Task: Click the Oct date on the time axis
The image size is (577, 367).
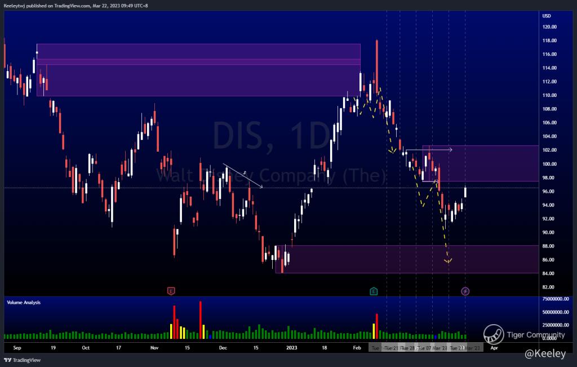Action: click(x=86, y=347)
